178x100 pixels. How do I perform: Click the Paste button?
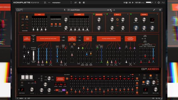coord(56,24)
